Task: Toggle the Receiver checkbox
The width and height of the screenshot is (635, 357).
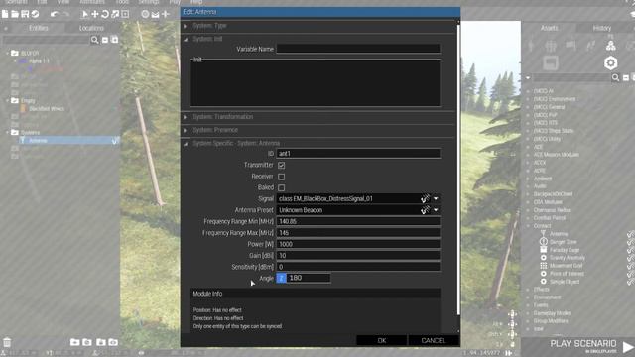Action: click(282, 177)
